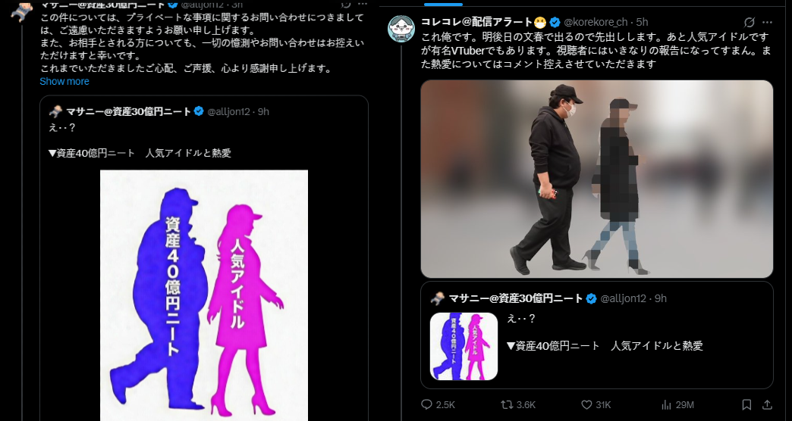Repost the tweet with 3.6K reposts
Viewport: 792px width, 421px height.
[x=517, y=405]
